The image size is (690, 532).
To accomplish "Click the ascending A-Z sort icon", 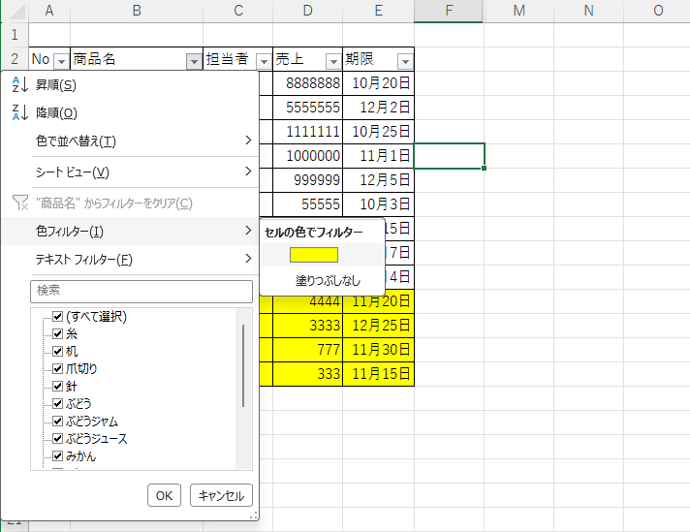I will click(x=19, y=84).
